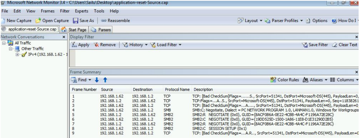Open the Frames menu

click(x=48, y=11)
